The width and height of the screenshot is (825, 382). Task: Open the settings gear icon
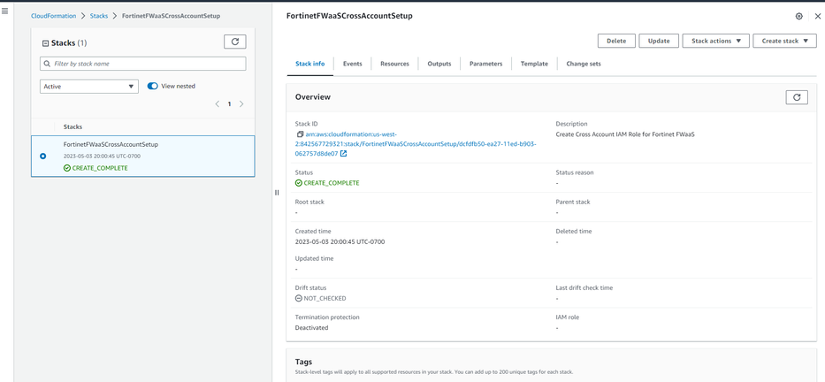coord(799,16)
